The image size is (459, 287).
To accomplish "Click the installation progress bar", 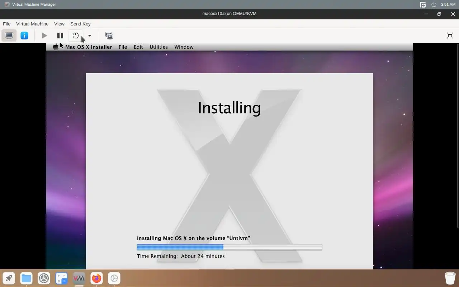I will click(229, 247).
